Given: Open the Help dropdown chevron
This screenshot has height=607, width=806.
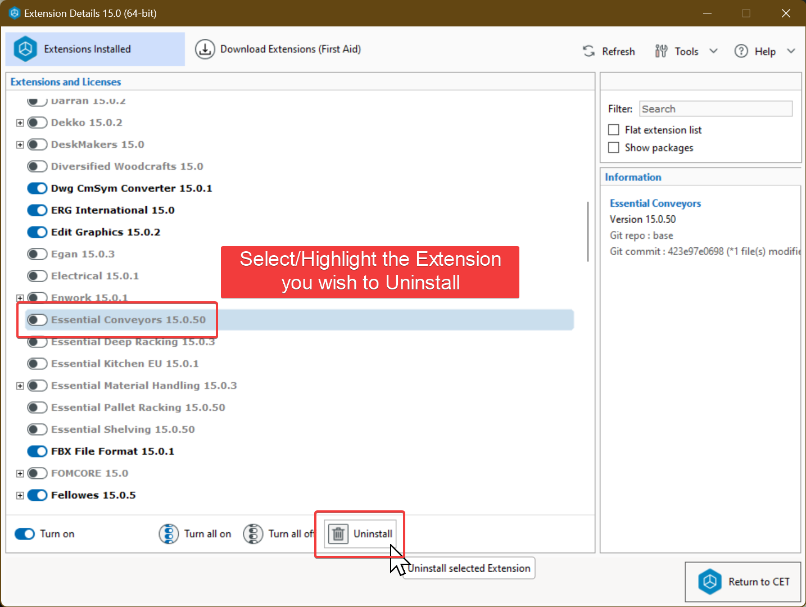Looking at the screenshot, I should 791,51.
